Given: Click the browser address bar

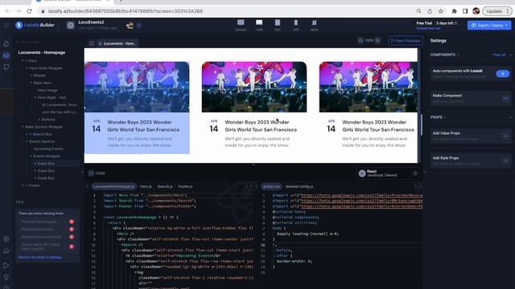Looking at the screenshot, I should [x=227, y=11].
